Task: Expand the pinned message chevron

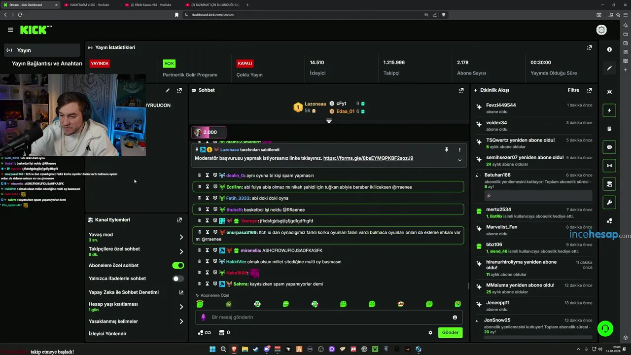Action: click(459, 160)
